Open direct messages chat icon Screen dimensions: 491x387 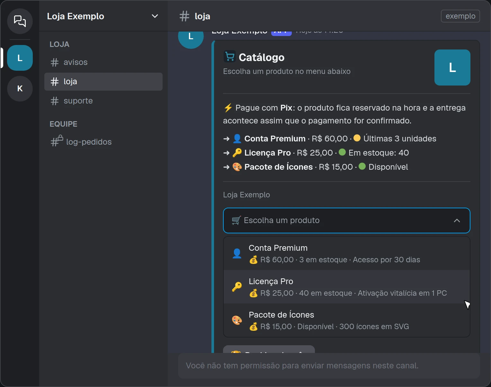click(x=20, y=21)
